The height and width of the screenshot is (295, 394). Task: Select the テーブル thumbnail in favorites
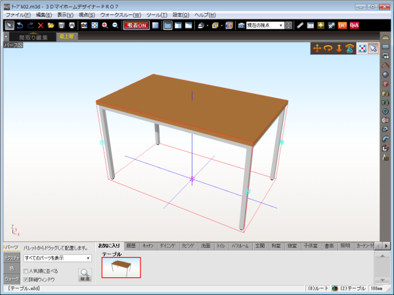[x=121, y=267]
